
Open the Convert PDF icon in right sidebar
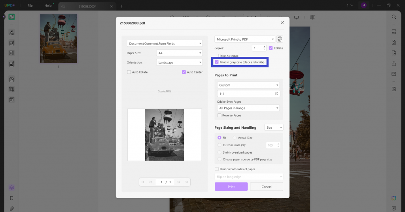394,42
